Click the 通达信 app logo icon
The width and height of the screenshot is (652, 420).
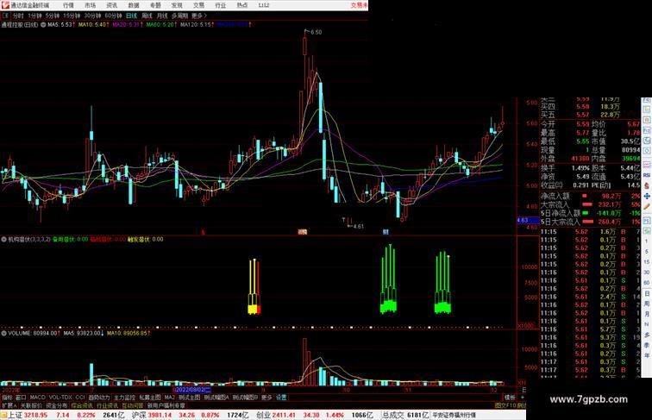pyautogui.click(x=5, y=5)
